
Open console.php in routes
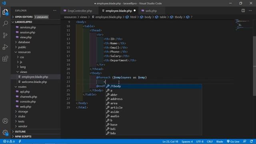pyautogui.click(x=36, y=102)
